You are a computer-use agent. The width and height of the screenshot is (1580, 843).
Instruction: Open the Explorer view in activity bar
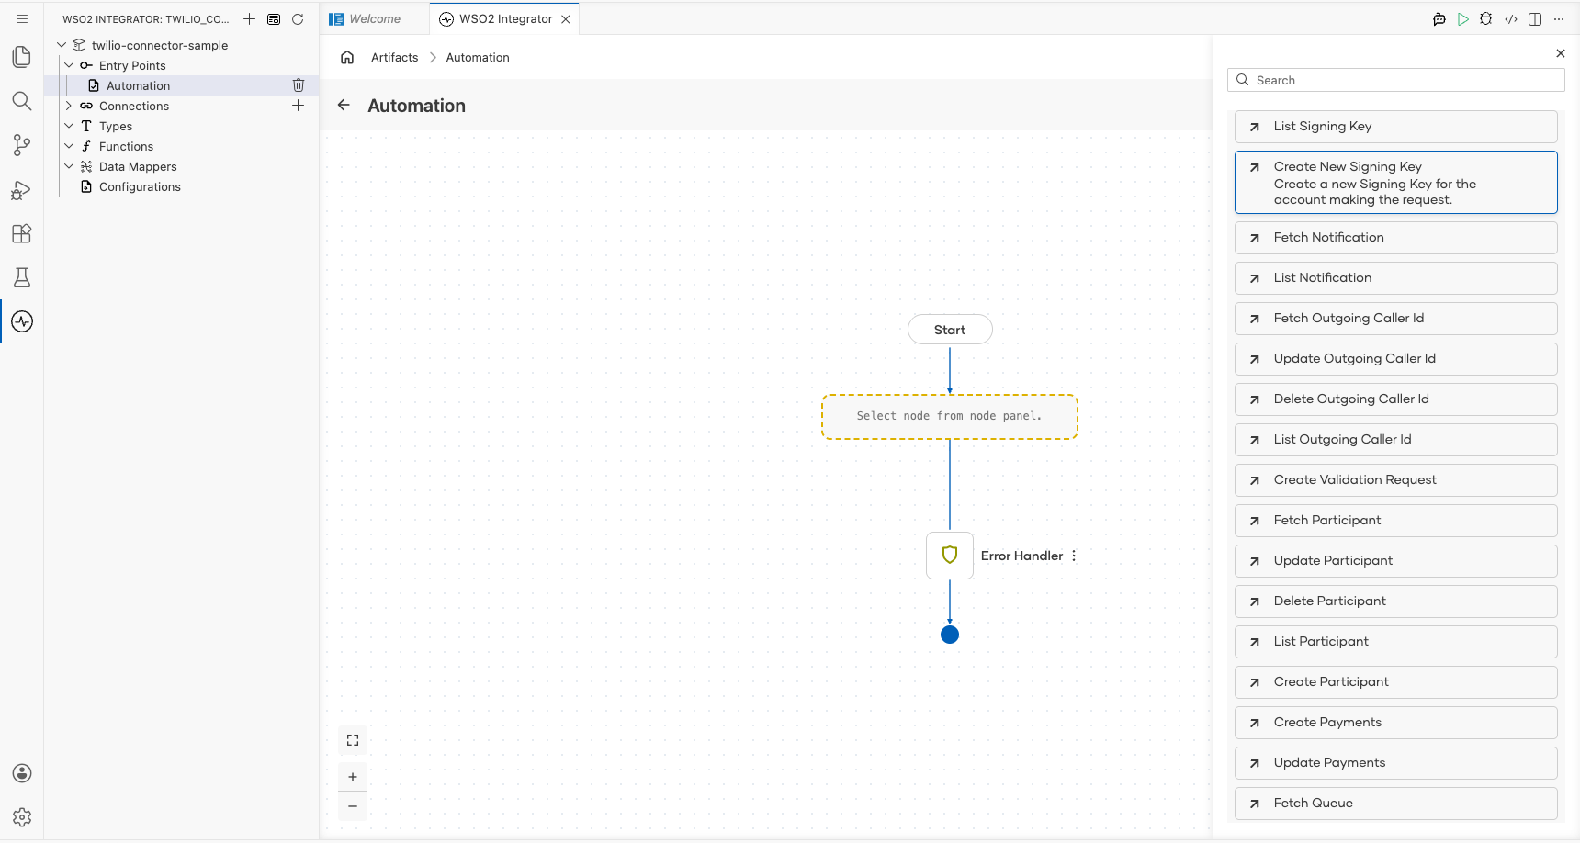click(x=22, y=57)
